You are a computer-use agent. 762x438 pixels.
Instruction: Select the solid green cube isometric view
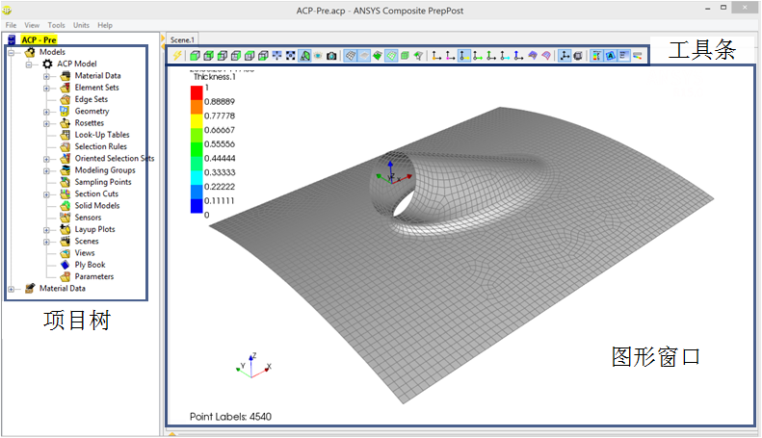pos(195,56)
